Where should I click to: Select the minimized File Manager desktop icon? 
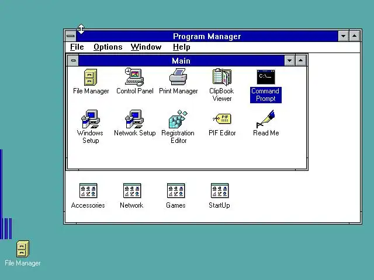(23, 249)
